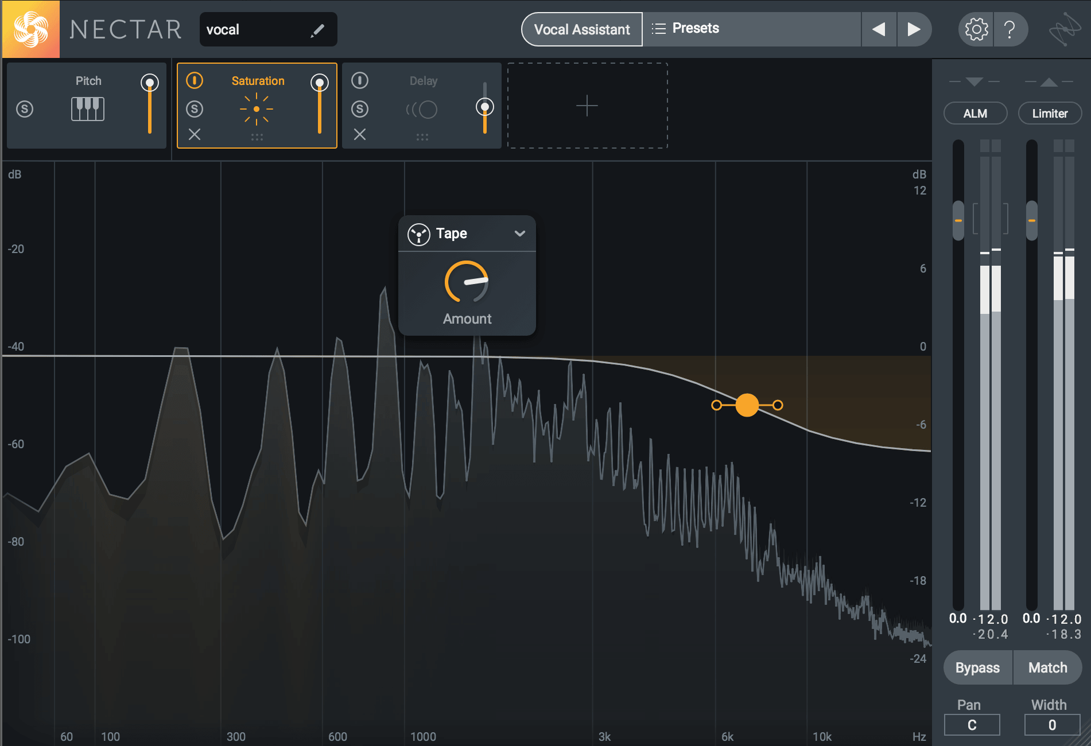Add a new module with plus slot

(587, 106)
